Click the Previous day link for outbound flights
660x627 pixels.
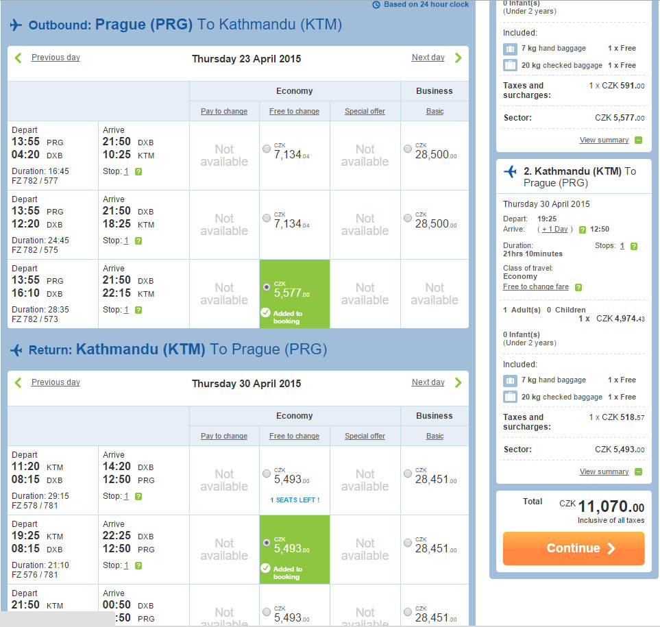pyautogui.click(x=56, y=58)
